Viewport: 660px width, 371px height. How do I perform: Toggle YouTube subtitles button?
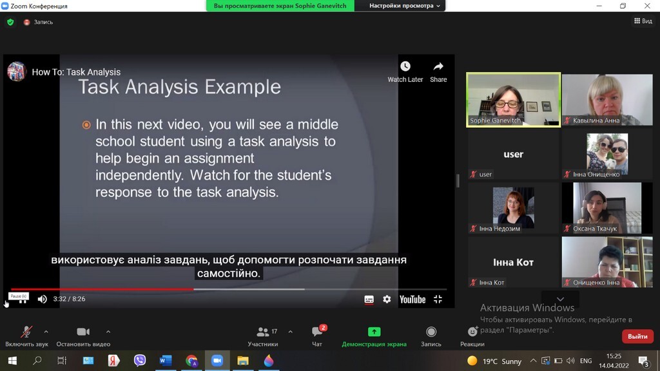click(369, 299)
